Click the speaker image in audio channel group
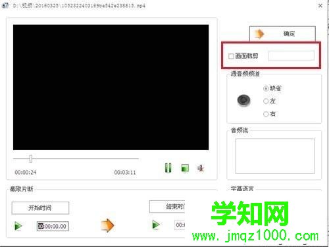Viewport: 329px width, 247px height. [x=243, y=100]
